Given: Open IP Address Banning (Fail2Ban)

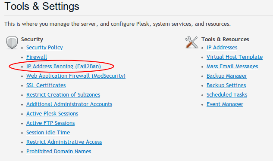Looking at the screenshot, I should click(63, 67).
